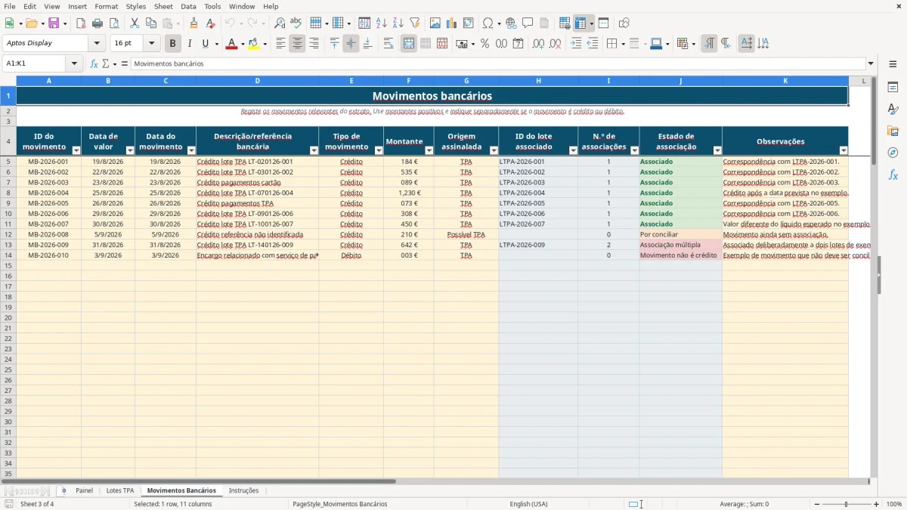Open the sidebar Navigator panel
This screenshot has height=510, width=907.
[x=893, y=153]
